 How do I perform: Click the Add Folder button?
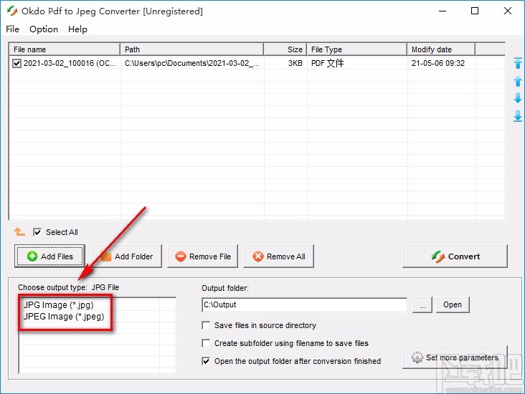126,256
